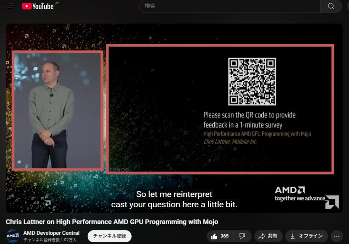The image size is (349, 244).
Task: Share the video with 共有 button
Action: [269, 236]
